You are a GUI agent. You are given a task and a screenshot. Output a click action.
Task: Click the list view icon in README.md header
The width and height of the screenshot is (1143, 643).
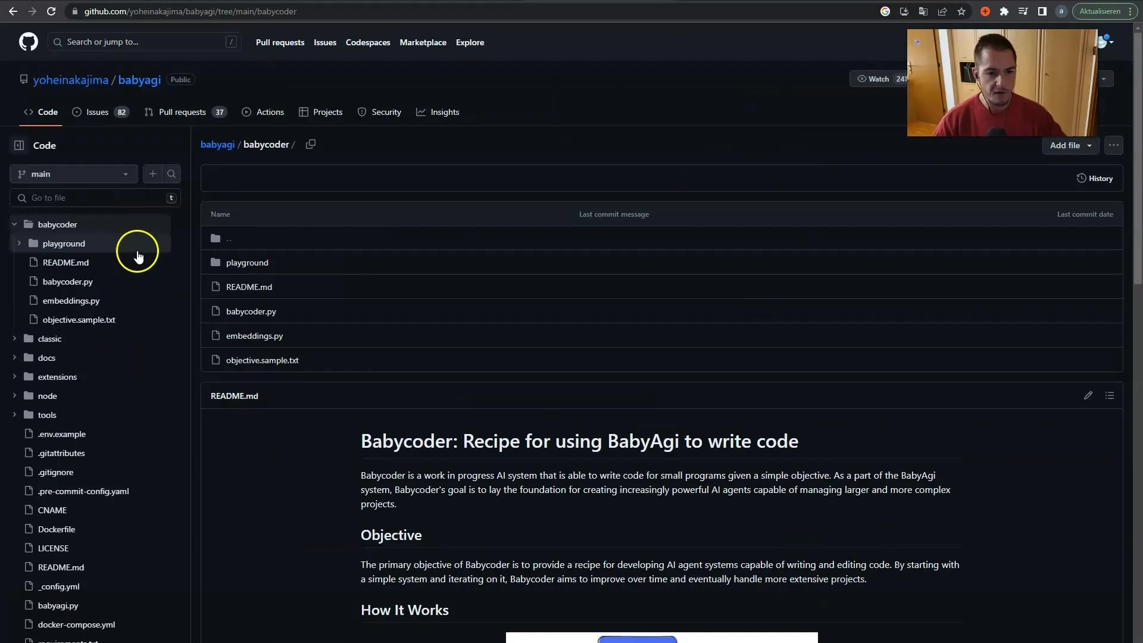1110,395
